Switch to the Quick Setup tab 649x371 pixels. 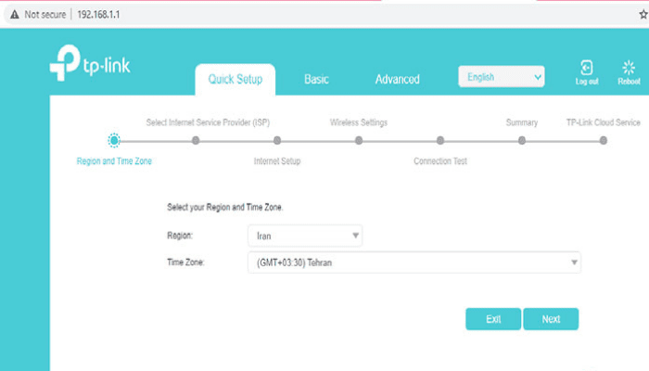coord(235,79)
